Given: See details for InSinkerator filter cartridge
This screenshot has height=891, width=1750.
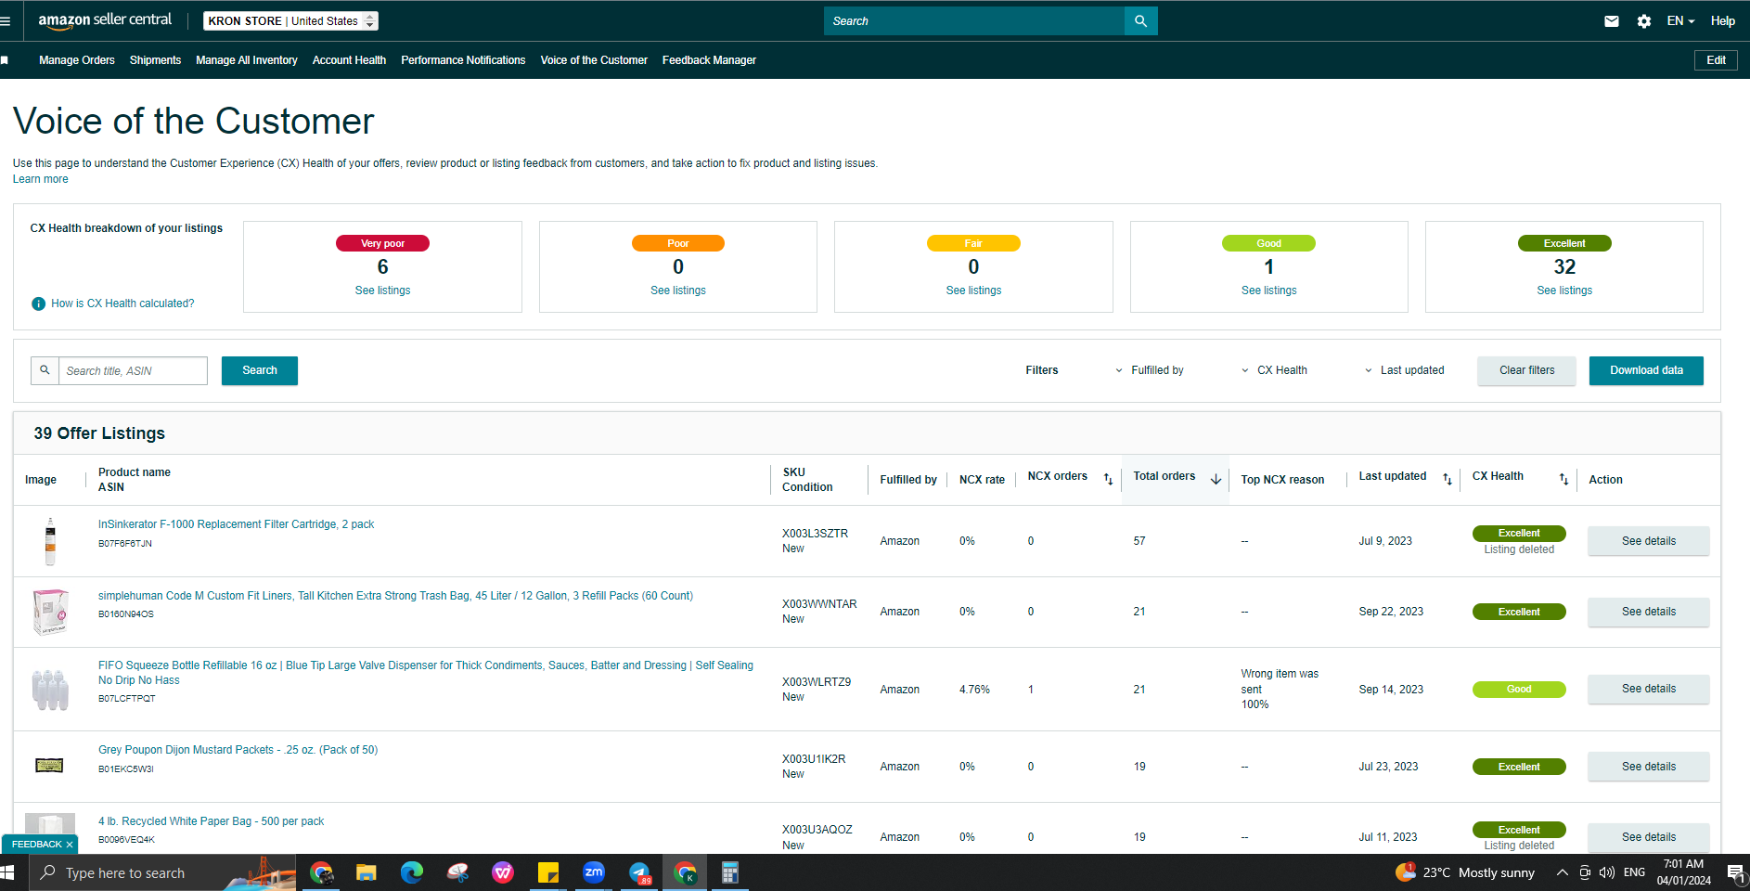Looking at the screenshot, I should pyautogui.click(x=1649, y=541).
